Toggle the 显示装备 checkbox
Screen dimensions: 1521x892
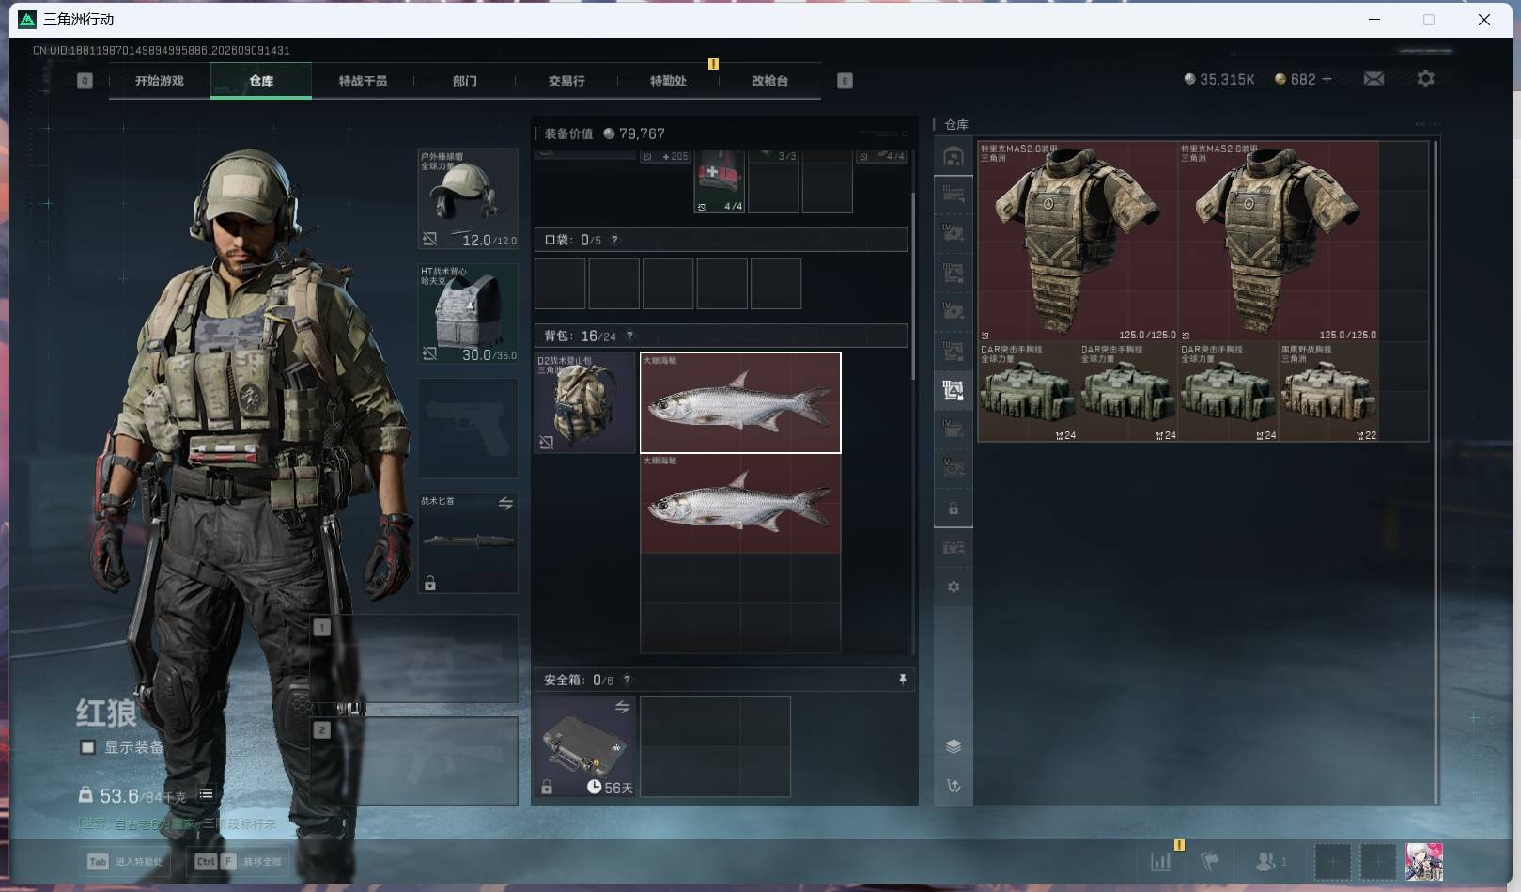tap(87, 747)
